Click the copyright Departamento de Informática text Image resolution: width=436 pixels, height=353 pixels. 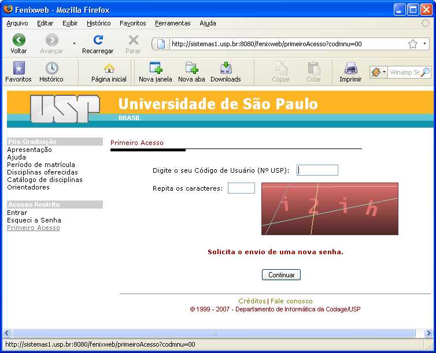275,310
